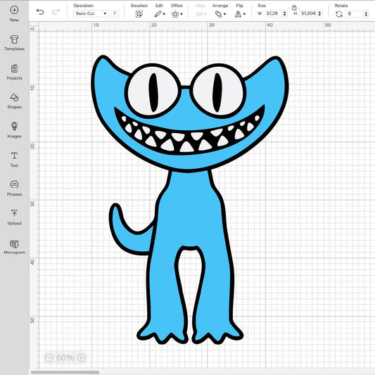This screenshot has width=375, height=375.
Task: Open the Edit pencil menu
Action: [160, 14]
